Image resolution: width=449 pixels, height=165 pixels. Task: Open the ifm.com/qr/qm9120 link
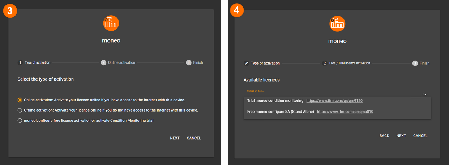pos(334,101)
